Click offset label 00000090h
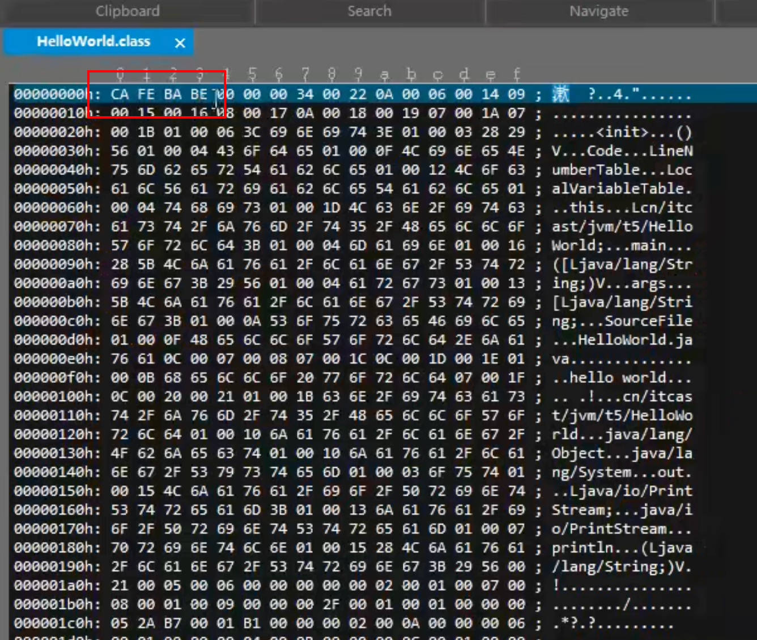The width and height of the screenshot is (757, 640). click(x=57, y=264)
